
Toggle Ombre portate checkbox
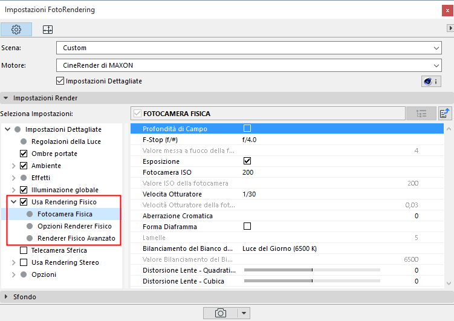(x=24, y=154)
